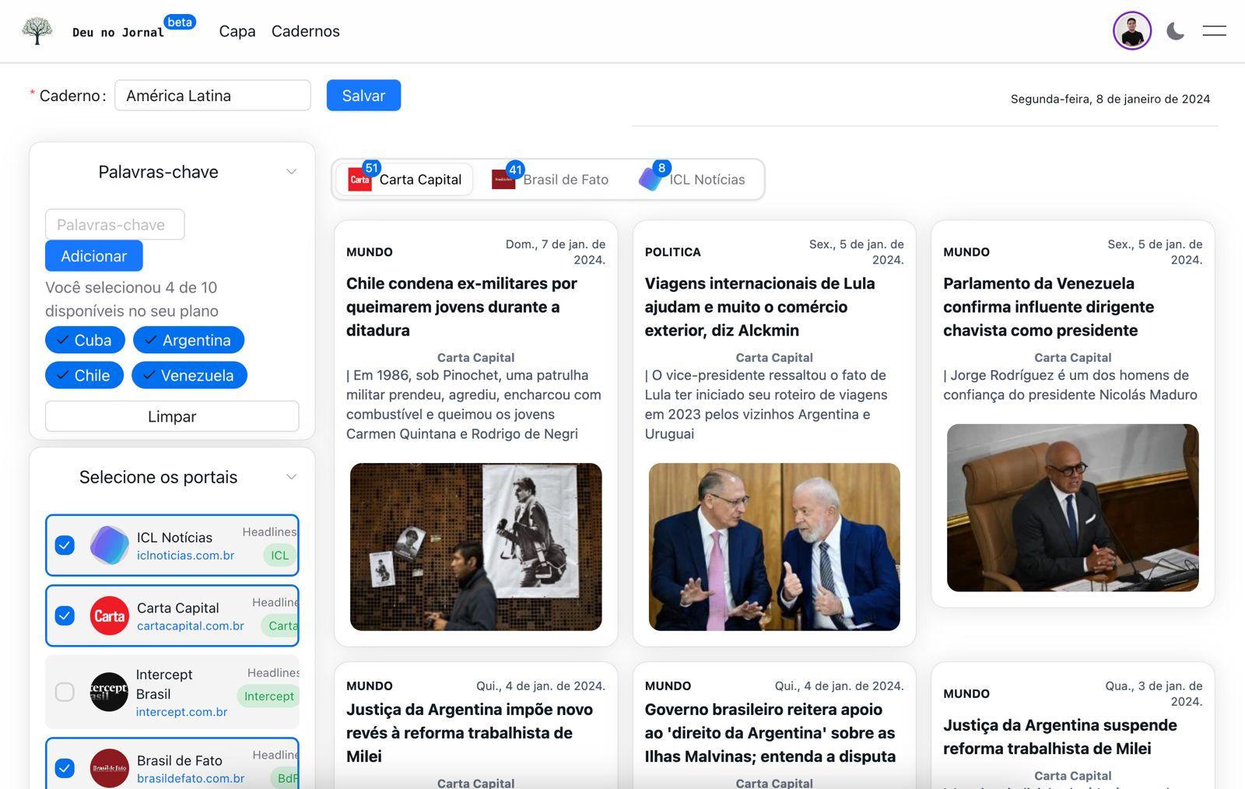The width and height of the screenshot is (1245, 789).
Task: Uncheck the Brasil de Fato portal
Action: point(63,768)
